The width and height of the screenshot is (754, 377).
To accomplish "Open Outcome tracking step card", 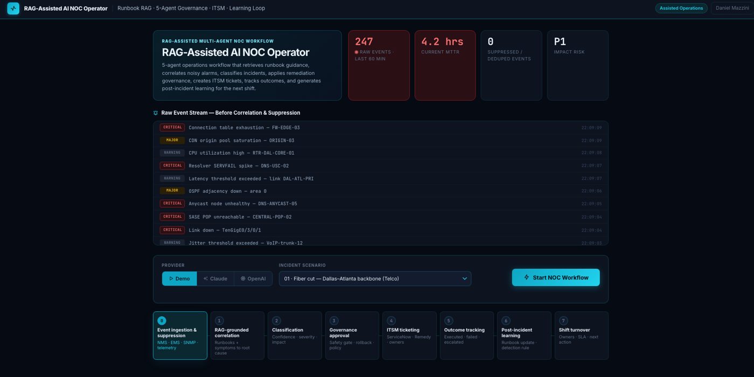I will coord(467,335).
